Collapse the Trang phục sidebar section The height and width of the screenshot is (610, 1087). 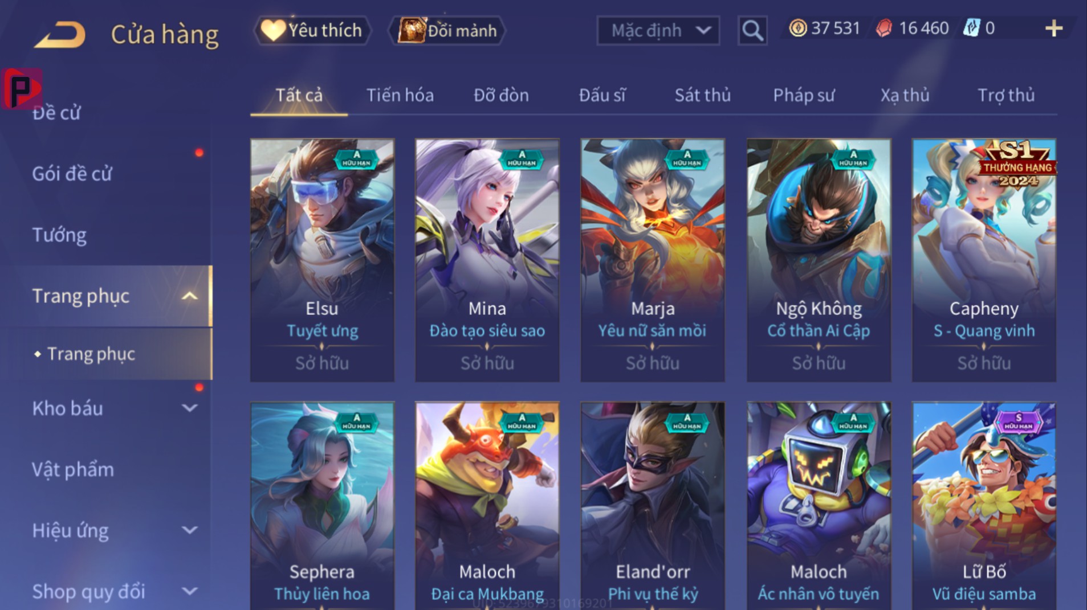pyautogui.click(x=189, y=296)
